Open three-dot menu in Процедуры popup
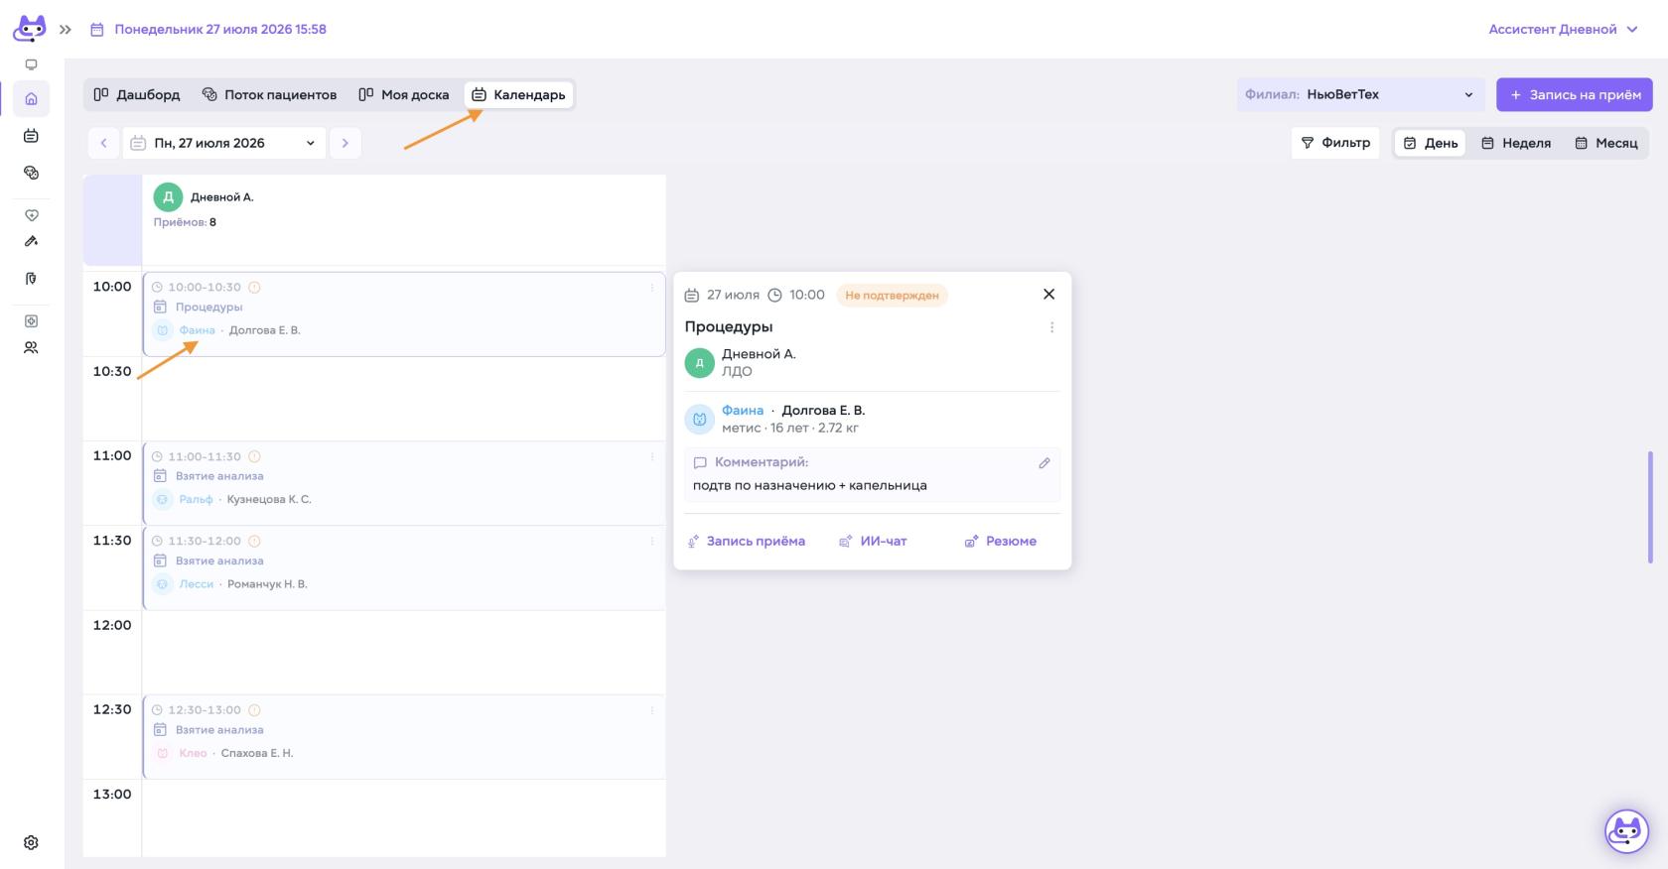 (1051, 327)
